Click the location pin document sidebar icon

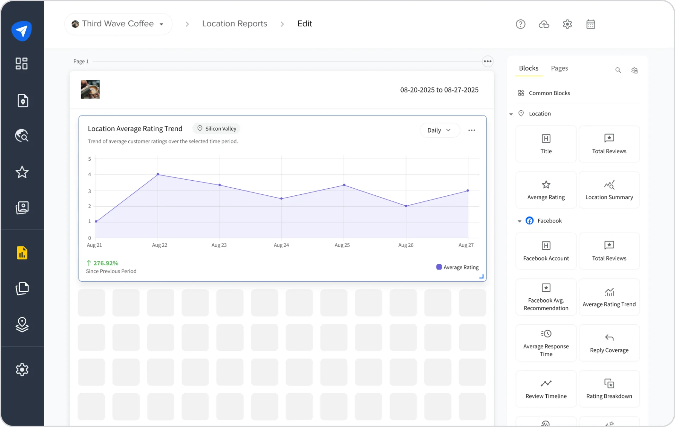click(x=22, y=101)
